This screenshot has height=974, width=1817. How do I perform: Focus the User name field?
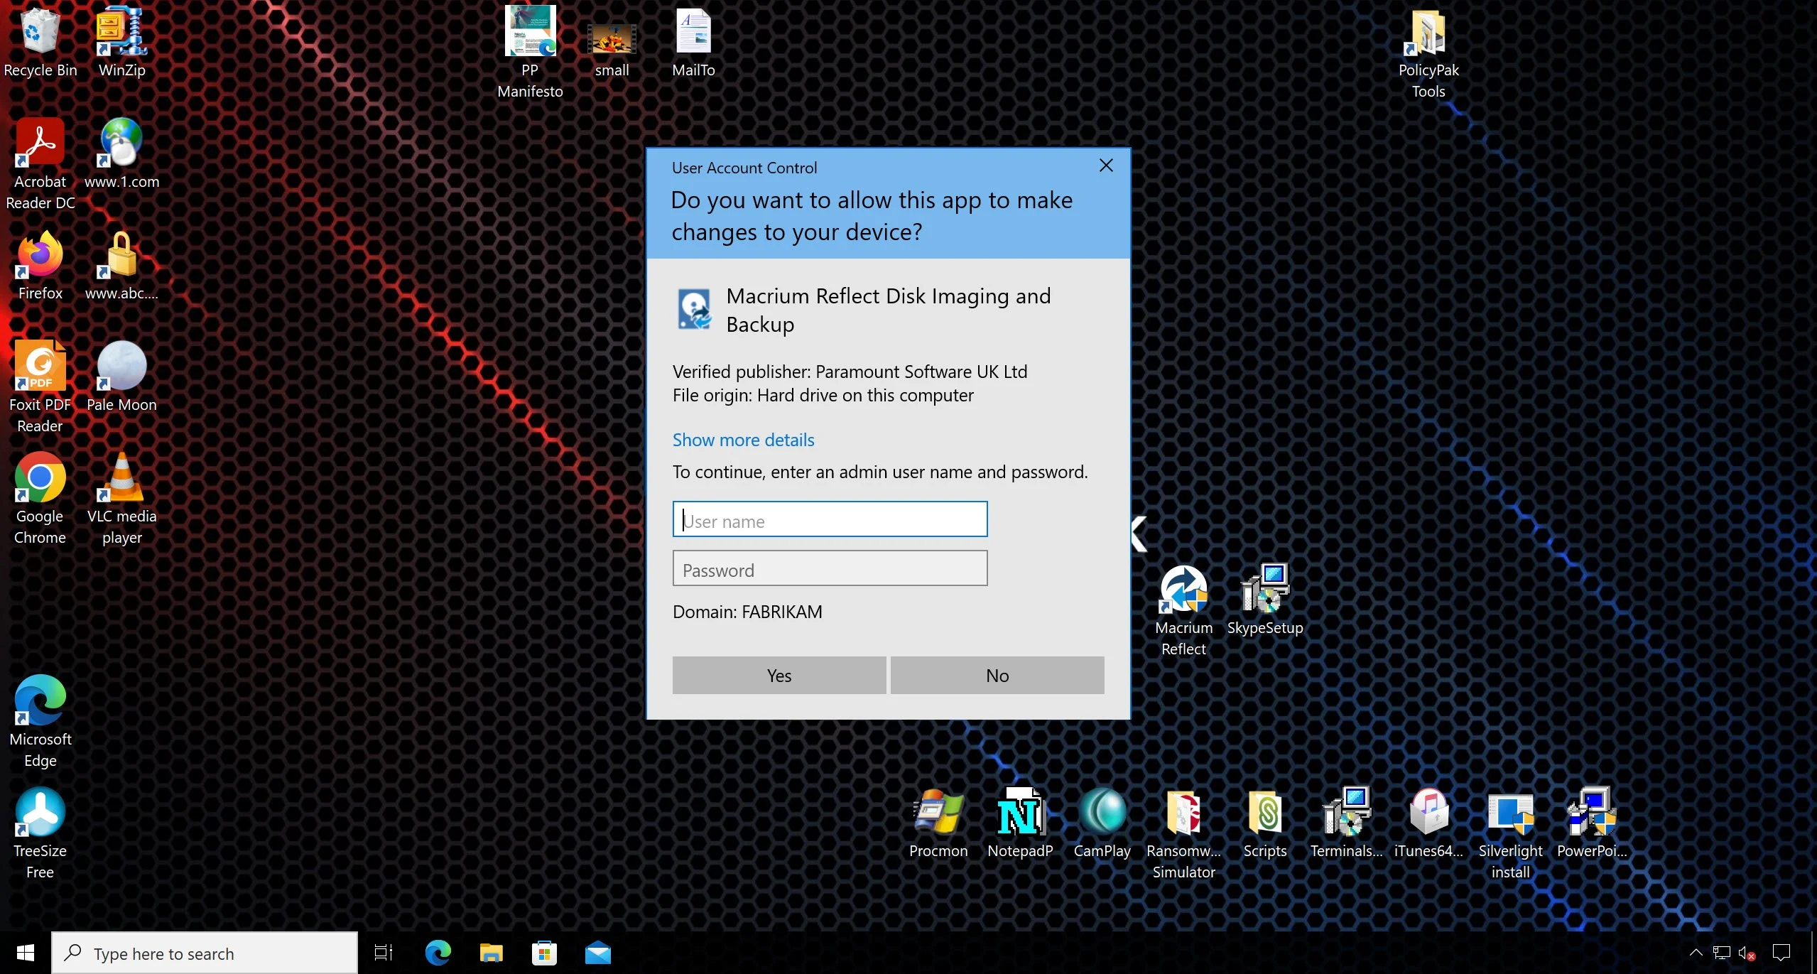point(830,519)
